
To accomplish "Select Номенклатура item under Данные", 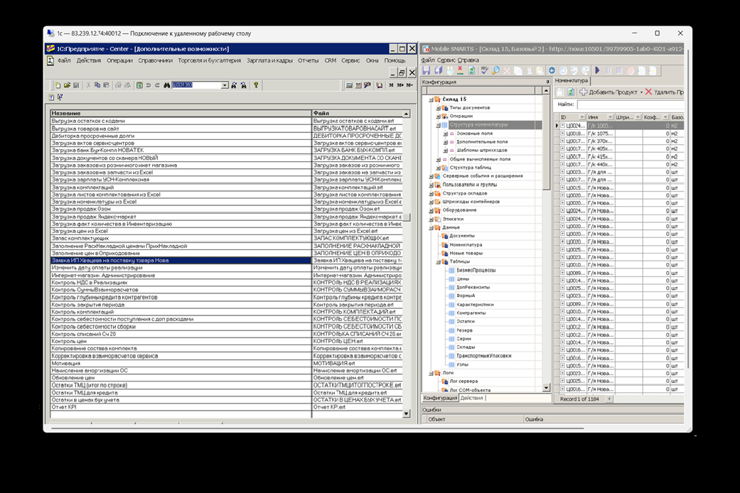I will point(466,245).
